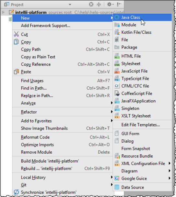This screenshot has height=197, width=176.
Task: Click the Dialog form icon
Action: tap(117, 141)
